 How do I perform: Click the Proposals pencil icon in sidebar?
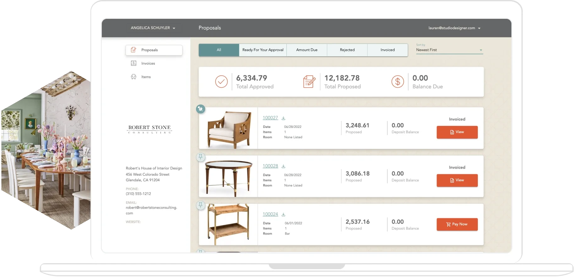[x=134, y=50]
